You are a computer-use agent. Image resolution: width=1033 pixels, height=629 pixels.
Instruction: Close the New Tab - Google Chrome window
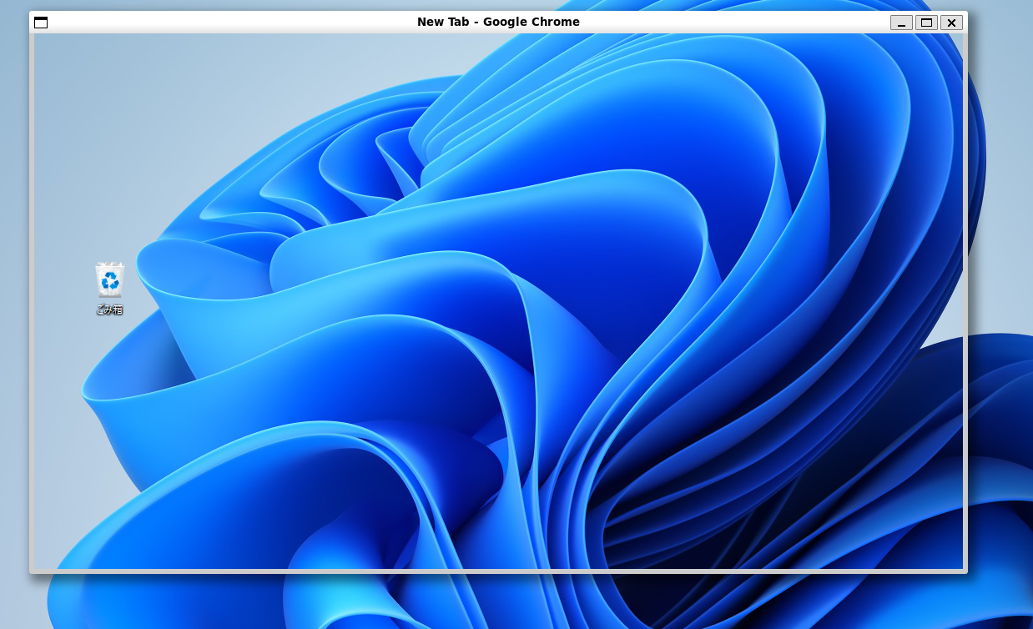click(951, 23)
